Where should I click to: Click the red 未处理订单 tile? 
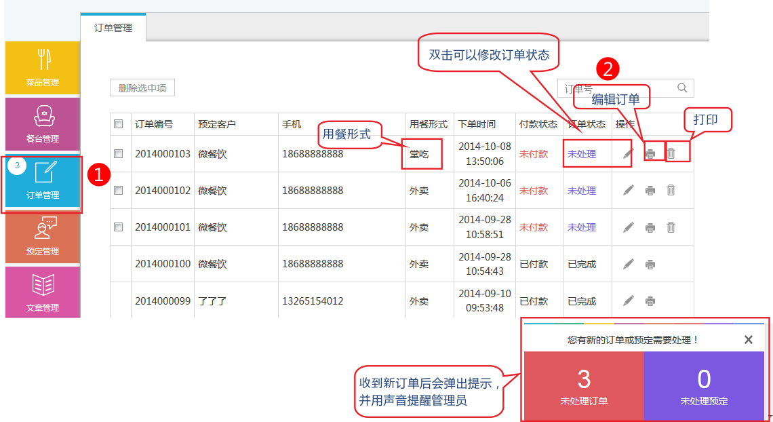tap(583, 385)
